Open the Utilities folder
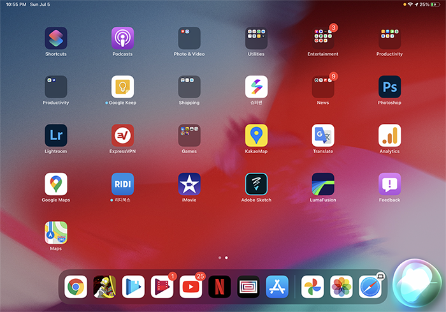The height and width of the screenshot is (312, 446). [256, 38]
